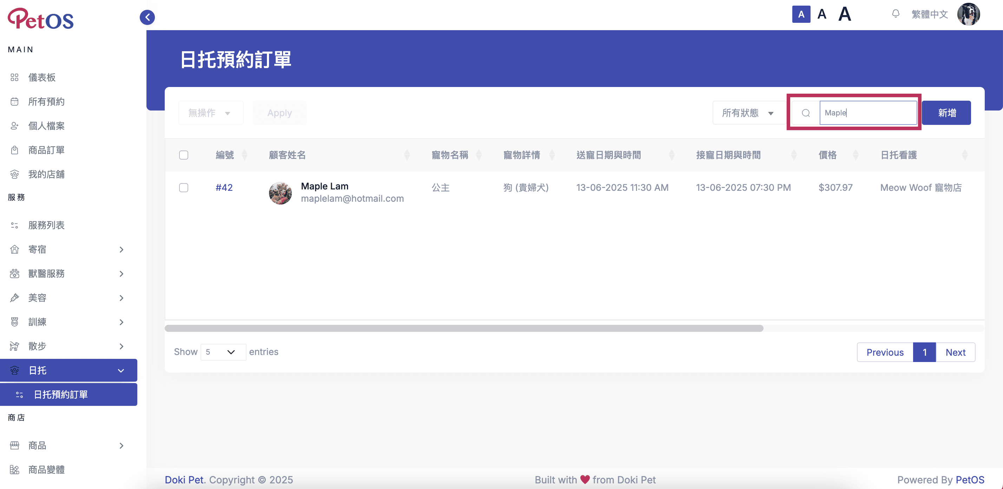Click the maplelam@hotmail.com email text
This screenshot has height=489, width=1003.
click(x=352, y=199)
